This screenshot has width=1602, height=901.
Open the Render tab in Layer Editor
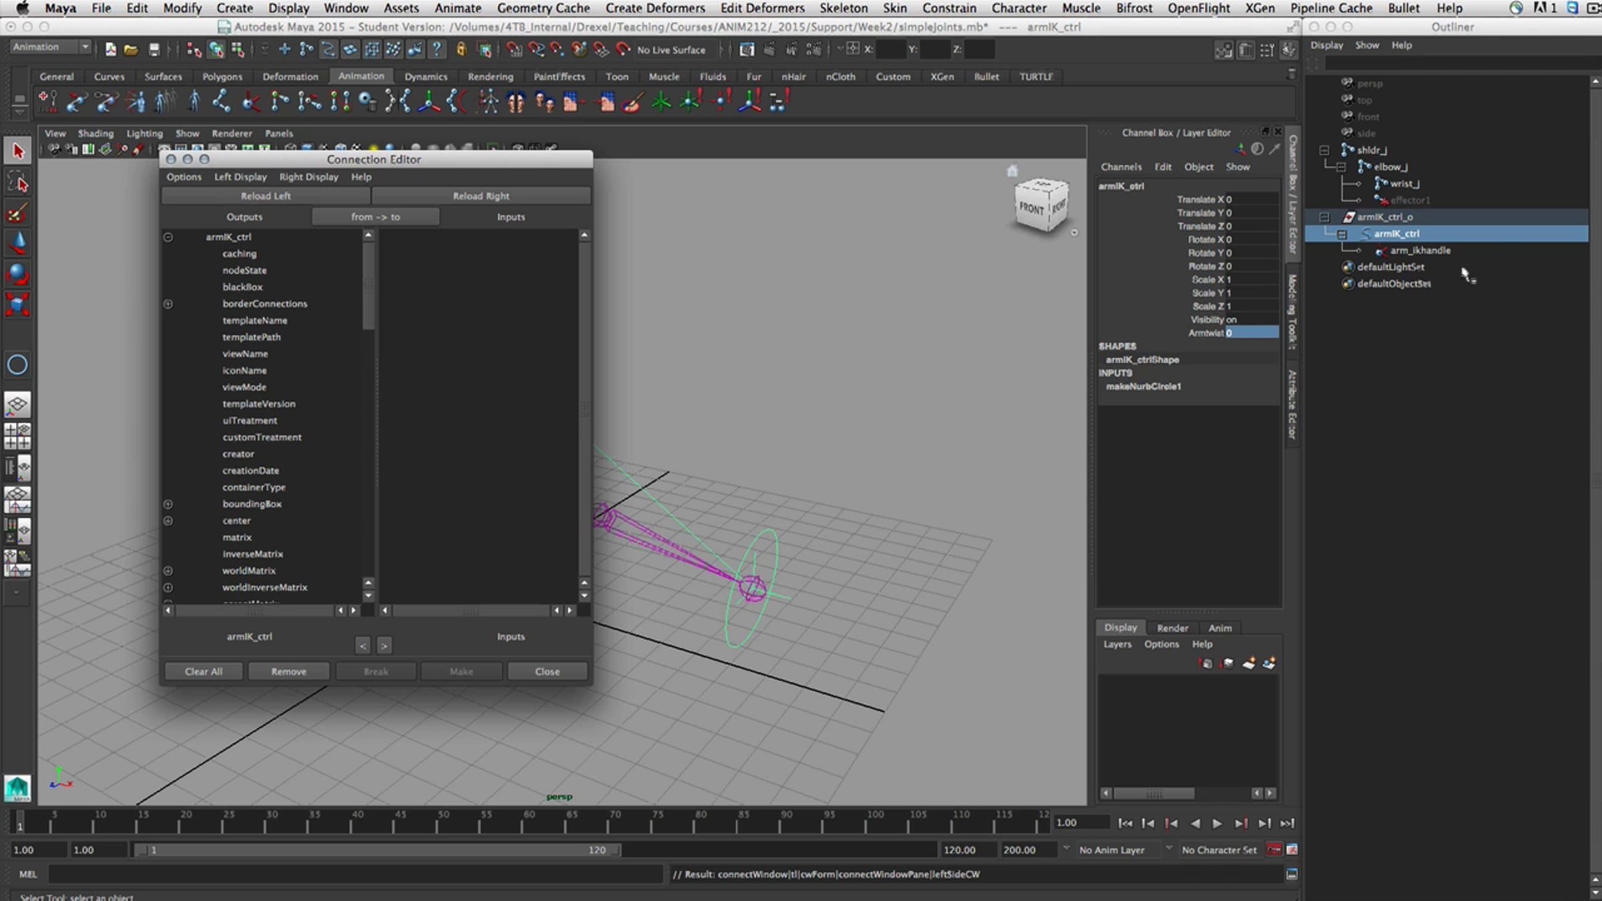[x=1172, y=628]
